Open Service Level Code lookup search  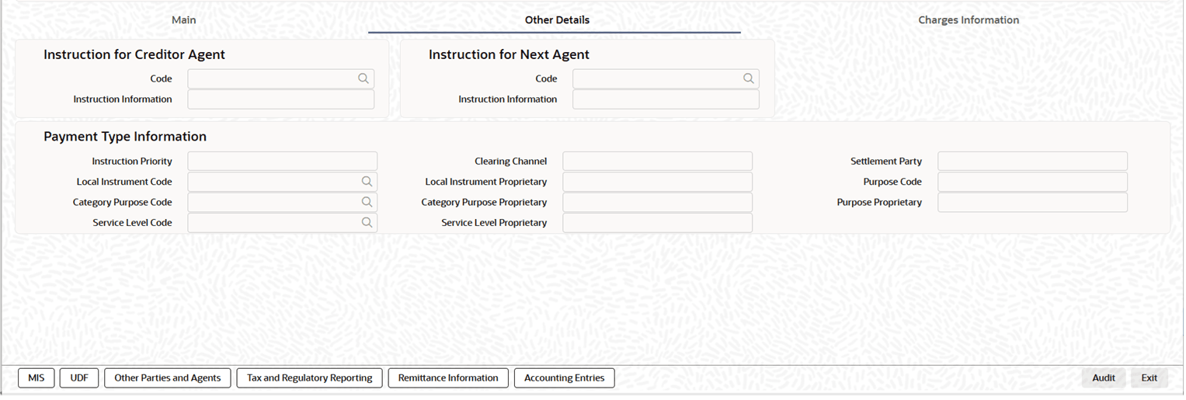coord(367,223)
